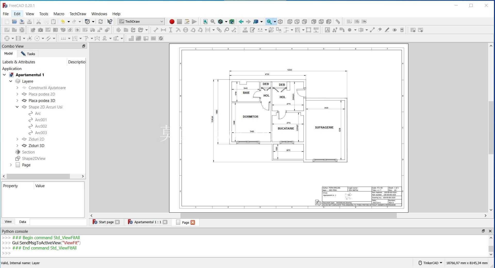Toggle the bounding box display
Viewport: 495px width, 268px height.
point(232,22)
